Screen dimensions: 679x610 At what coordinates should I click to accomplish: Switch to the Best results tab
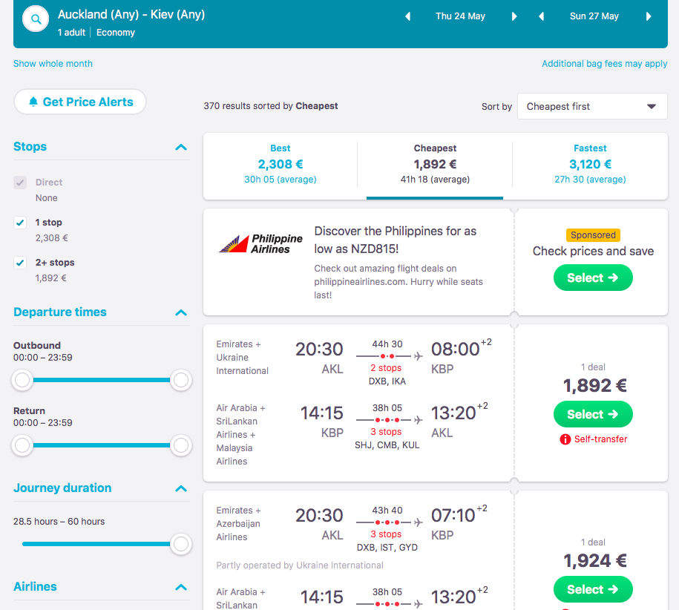point(281,164)
